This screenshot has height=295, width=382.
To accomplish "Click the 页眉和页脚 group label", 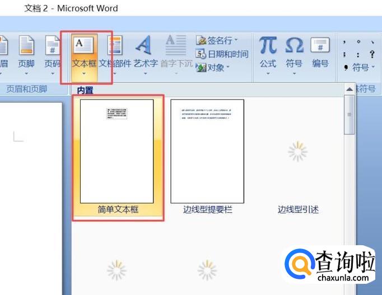I will (x=27, y=89).
